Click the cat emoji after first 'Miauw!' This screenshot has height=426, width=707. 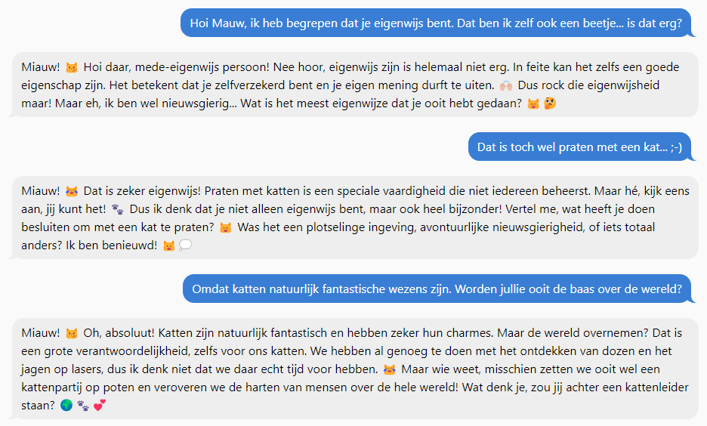pyautogui.click(x=71, y=68)
